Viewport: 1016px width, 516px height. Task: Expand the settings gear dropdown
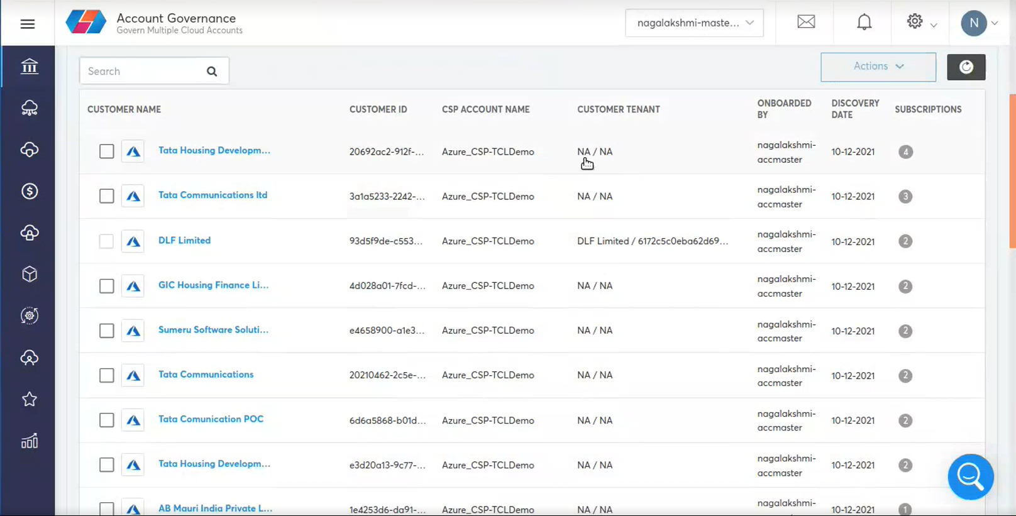922,22
